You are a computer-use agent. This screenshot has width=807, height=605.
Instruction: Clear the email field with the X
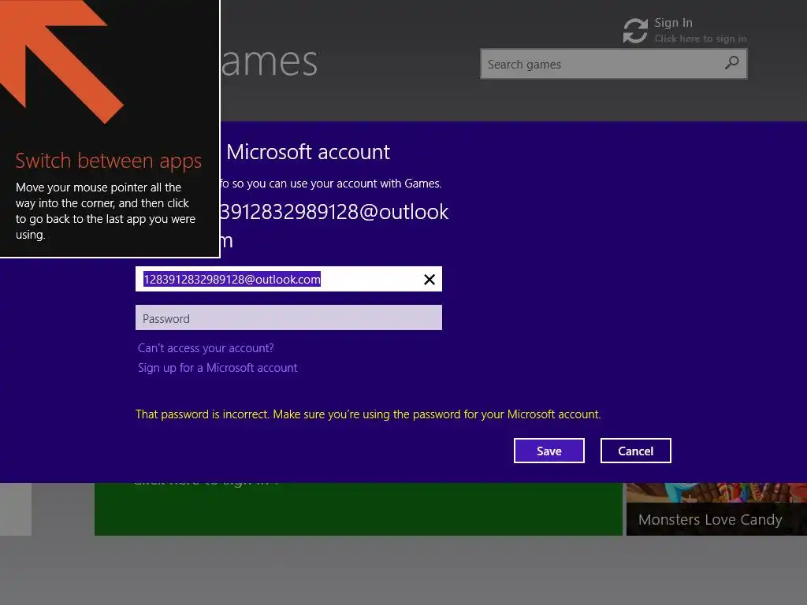click(x=430, y=280)
